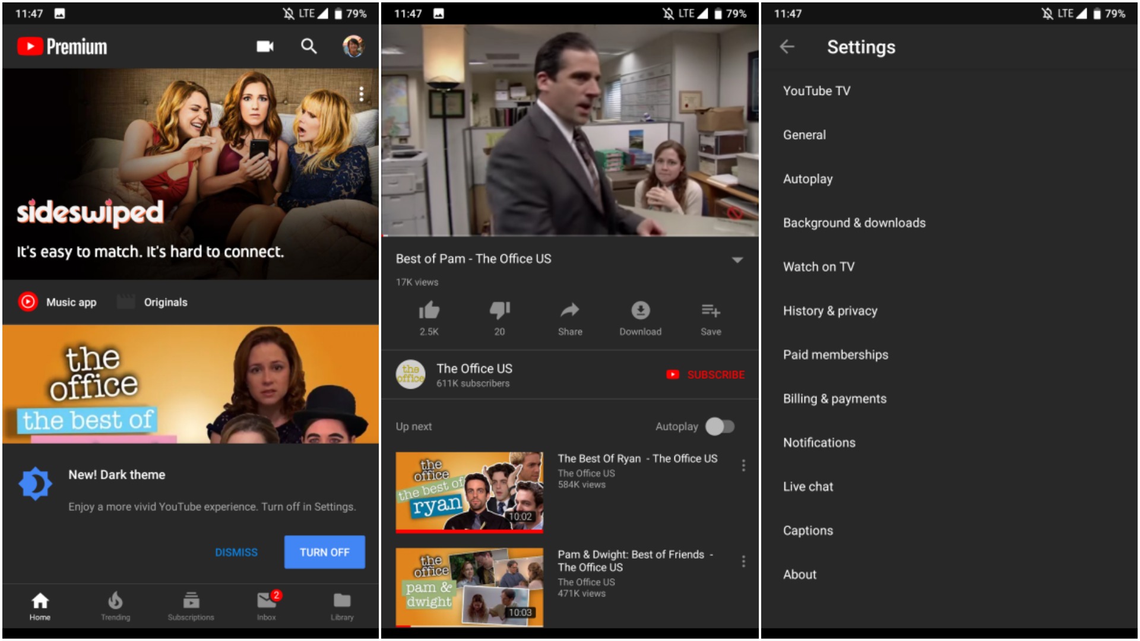Open Pam & Dwight Best of Friends title

click(x=635, y=560)
